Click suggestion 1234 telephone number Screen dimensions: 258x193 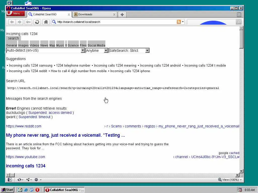(x=73, y=66)
